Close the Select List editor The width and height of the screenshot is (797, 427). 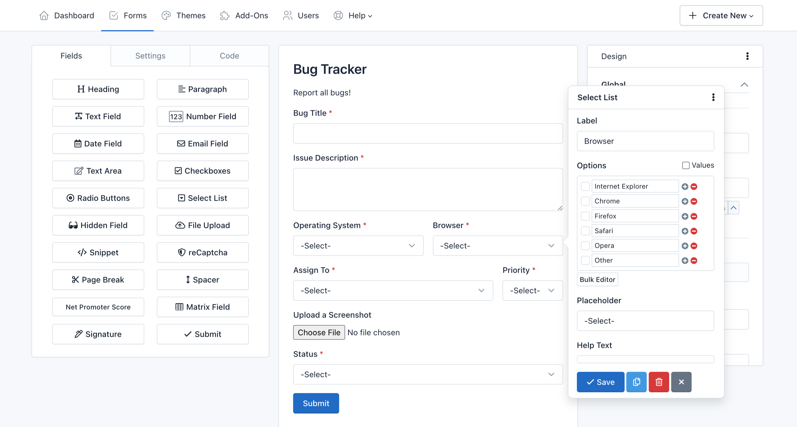coord(681,382)
